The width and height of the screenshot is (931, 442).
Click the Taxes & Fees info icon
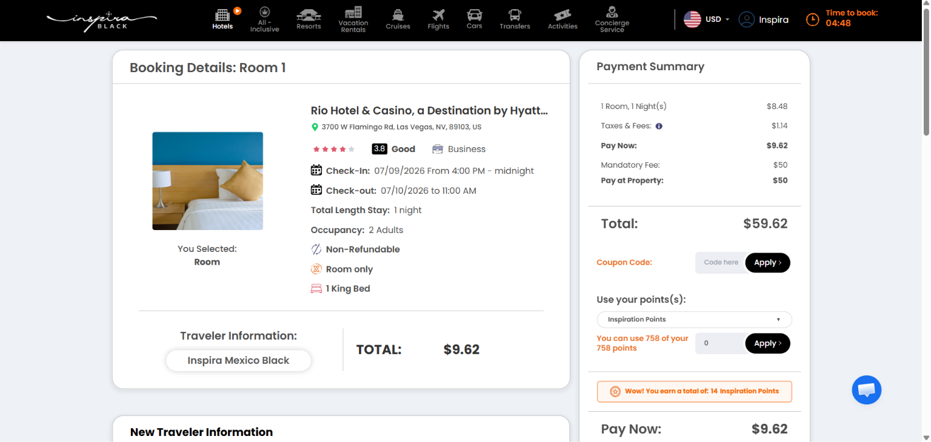(x=659, y=126)
